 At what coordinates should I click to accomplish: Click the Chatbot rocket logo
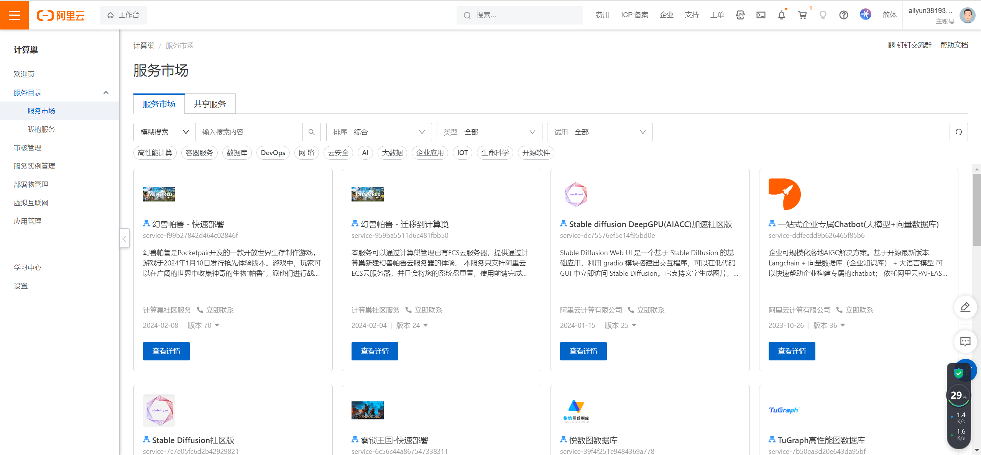(785, 194)
